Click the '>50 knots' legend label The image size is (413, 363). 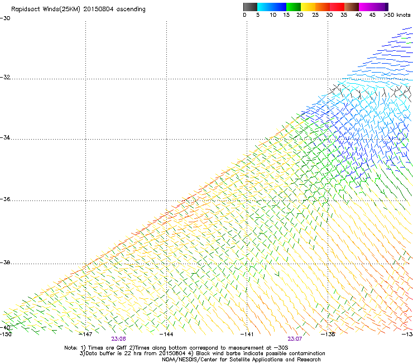[397, 15]
